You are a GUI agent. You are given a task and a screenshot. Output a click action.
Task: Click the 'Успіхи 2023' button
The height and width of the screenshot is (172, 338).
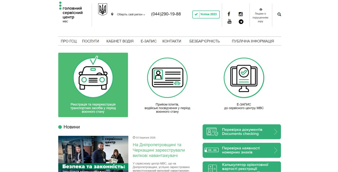click(206, 14)
